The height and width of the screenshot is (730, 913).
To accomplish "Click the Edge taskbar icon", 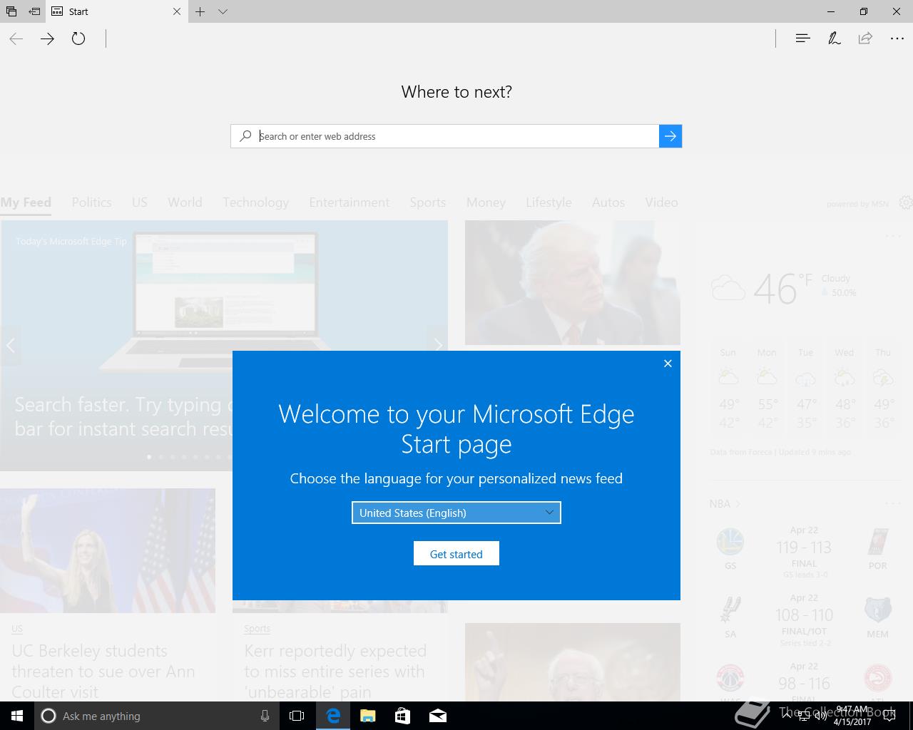I will pos(333,716).
